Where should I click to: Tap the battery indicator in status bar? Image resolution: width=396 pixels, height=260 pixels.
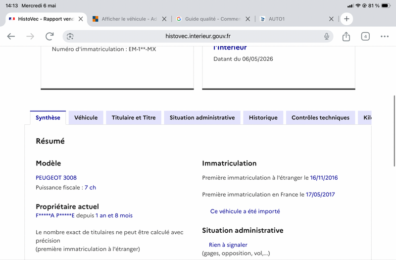click(386, 5)
